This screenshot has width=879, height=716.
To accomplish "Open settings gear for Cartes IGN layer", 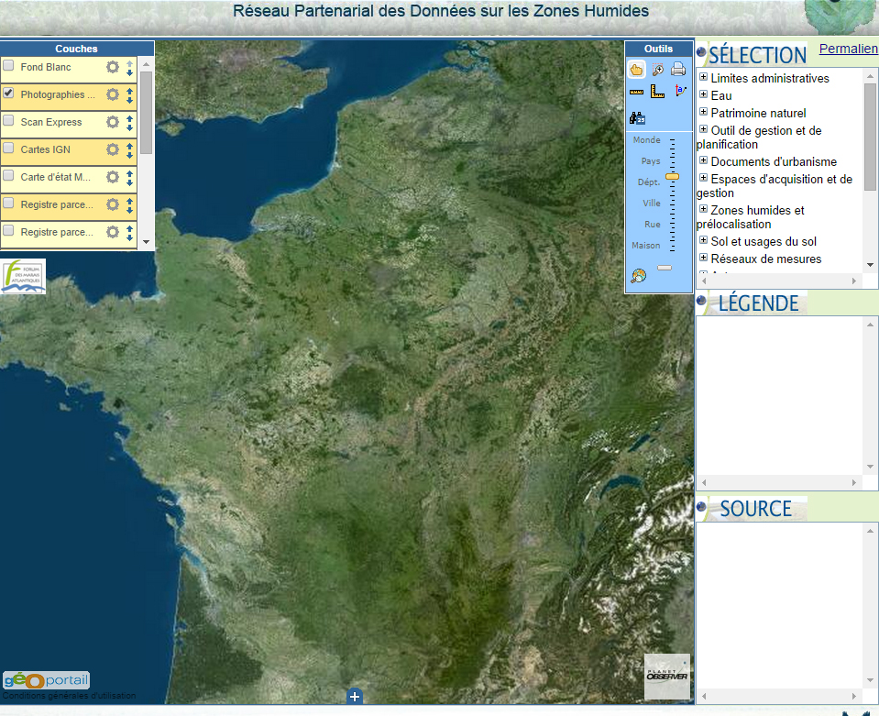I will point(113,149).
